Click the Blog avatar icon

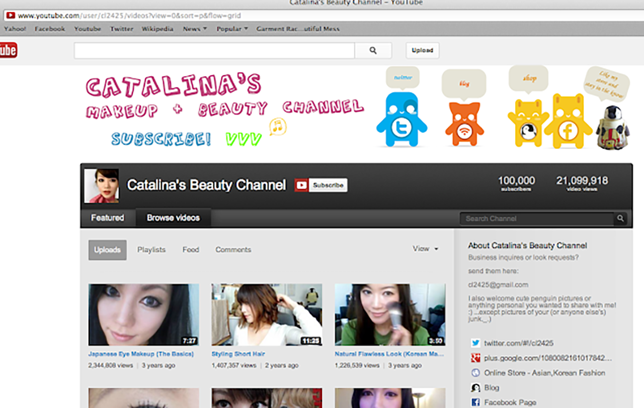(x=475, y=387)
